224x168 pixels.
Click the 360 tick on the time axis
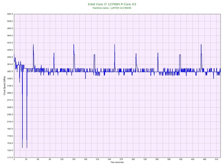157,159
